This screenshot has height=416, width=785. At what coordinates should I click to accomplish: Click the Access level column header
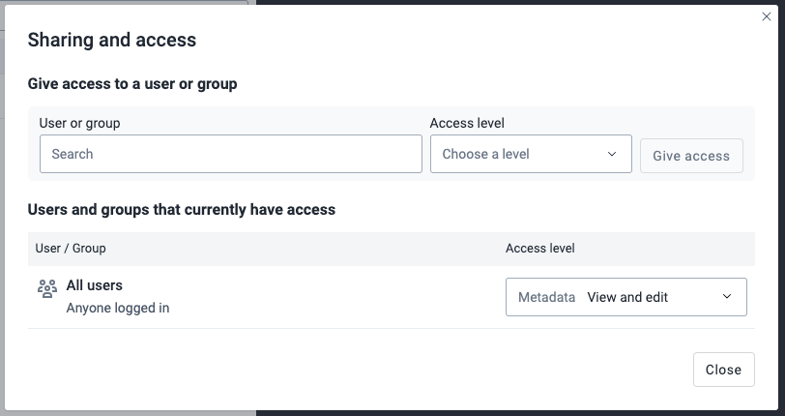[x=539, y=249]
